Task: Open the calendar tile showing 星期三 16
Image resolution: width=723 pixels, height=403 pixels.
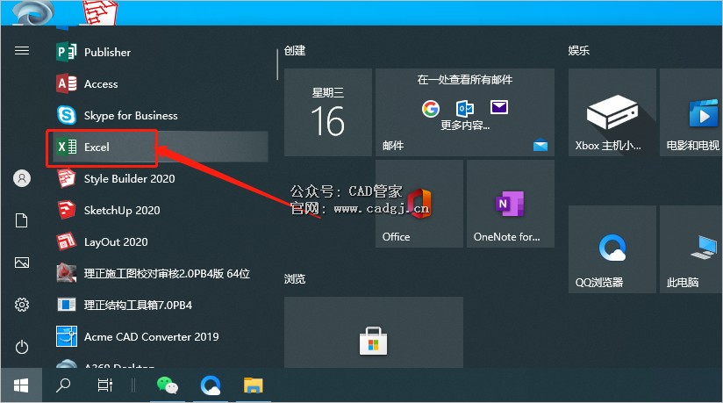Action: click(x=328, y=112)
